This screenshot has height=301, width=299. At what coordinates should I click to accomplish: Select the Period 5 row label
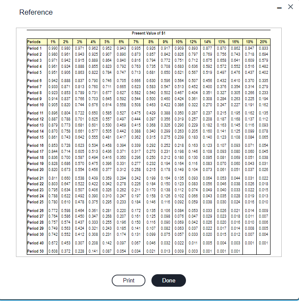35,73
